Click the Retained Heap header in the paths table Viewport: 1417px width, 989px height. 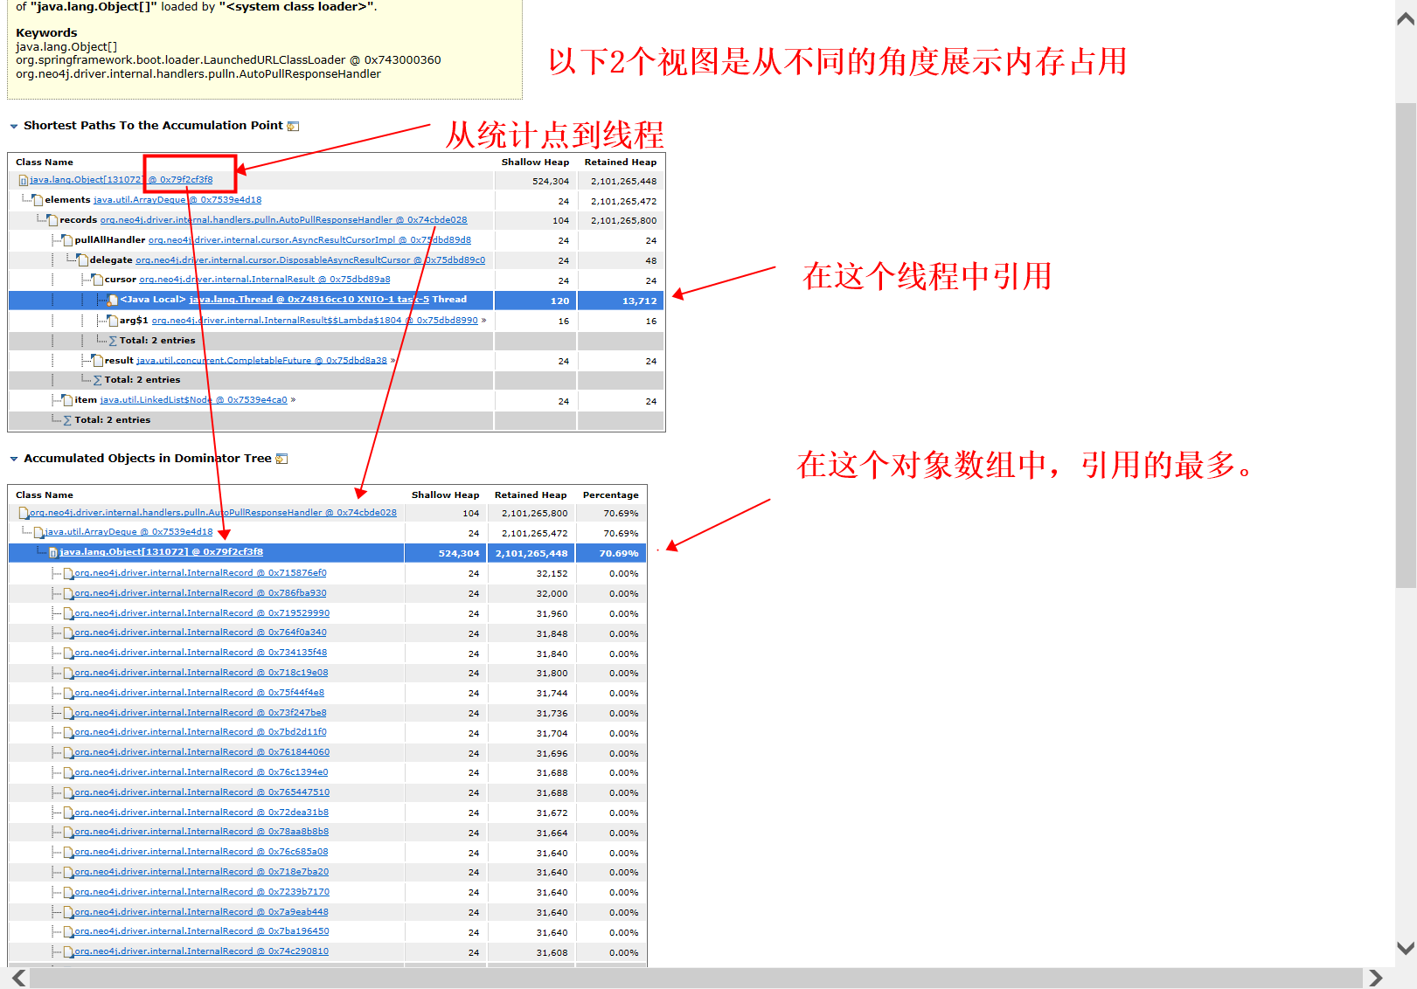tap(621, 163)
